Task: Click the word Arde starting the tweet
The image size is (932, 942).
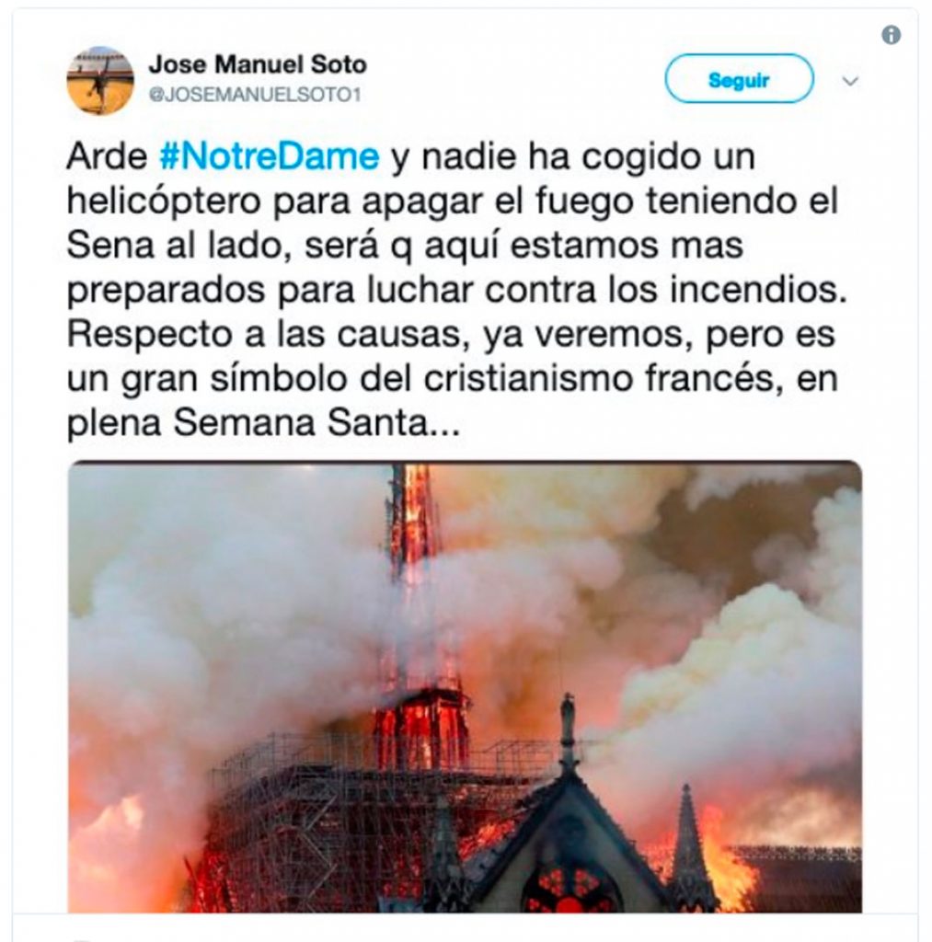Action: 107,156
